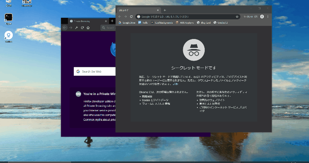Click the incognito hat and glasses logo
Image resolution: width=309 pixels, height=163 pixels.
194,50
